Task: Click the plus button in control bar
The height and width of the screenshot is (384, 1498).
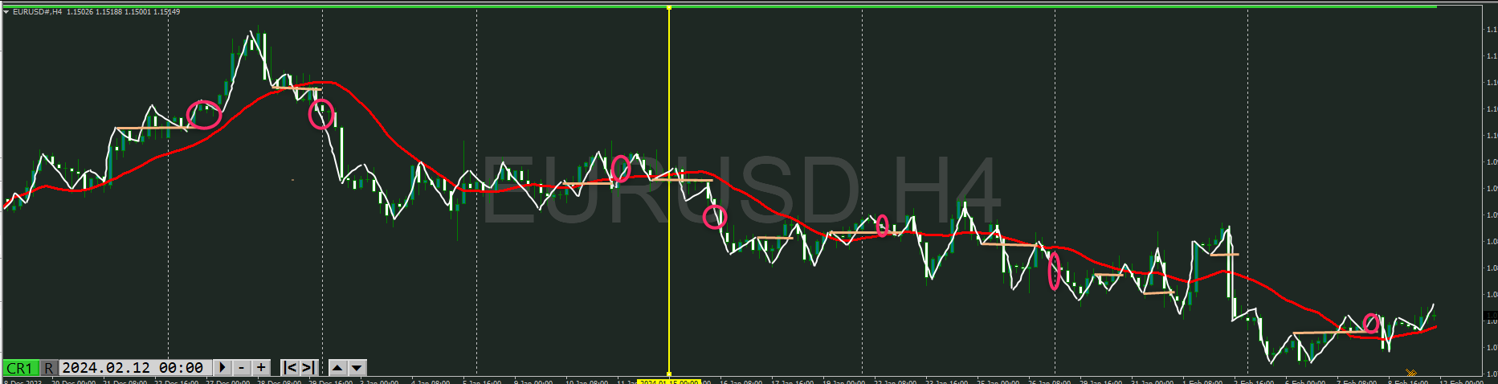Action: point(261,368)
